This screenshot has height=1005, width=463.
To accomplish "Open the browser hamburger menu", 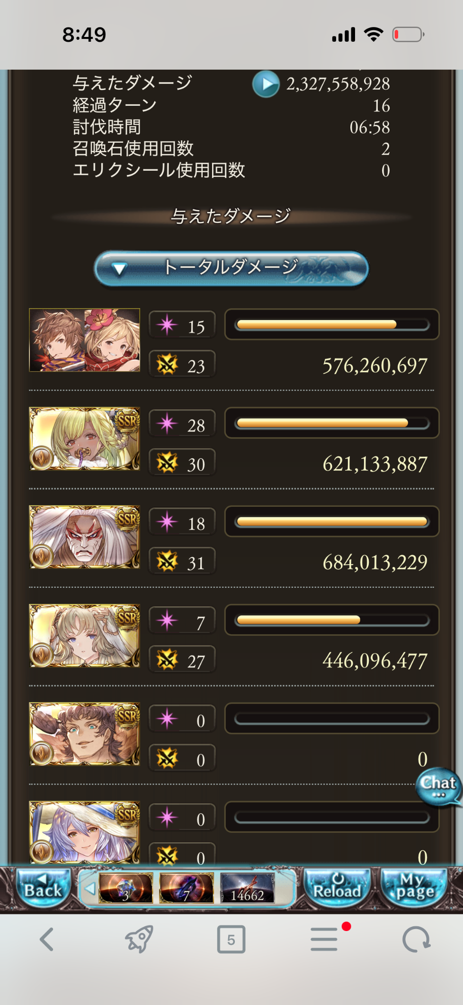I will point(325,939).
